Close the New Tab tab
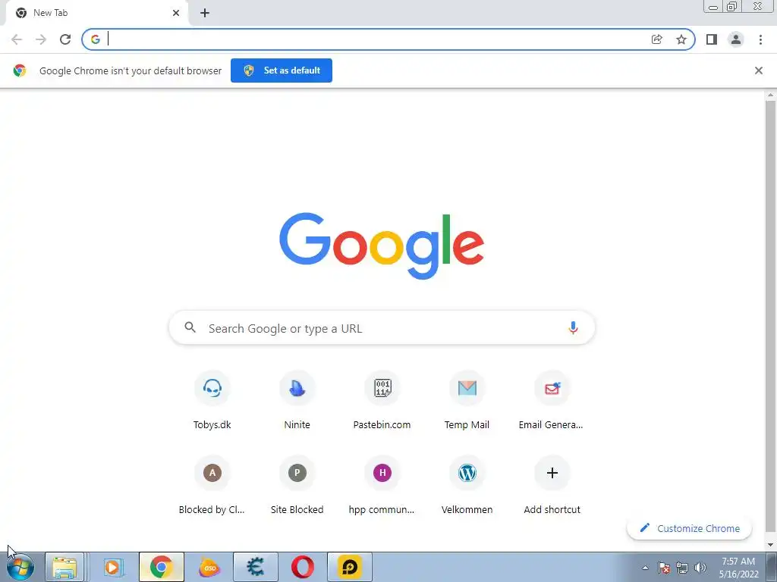The height and width of the screenshot is (582, 777). click(176, 13)
